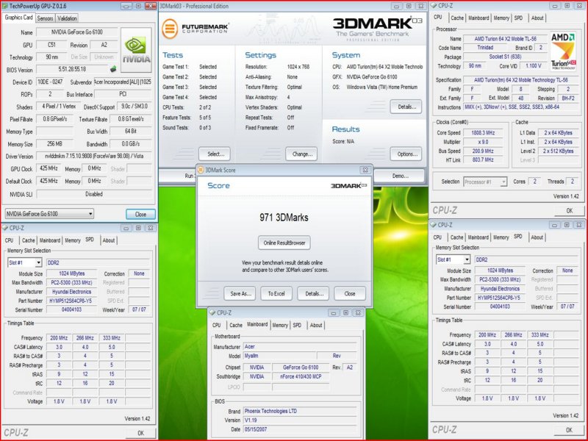
Task: Click the BIOS Brand Phoenix Technologies LTD
Action: 301,411
